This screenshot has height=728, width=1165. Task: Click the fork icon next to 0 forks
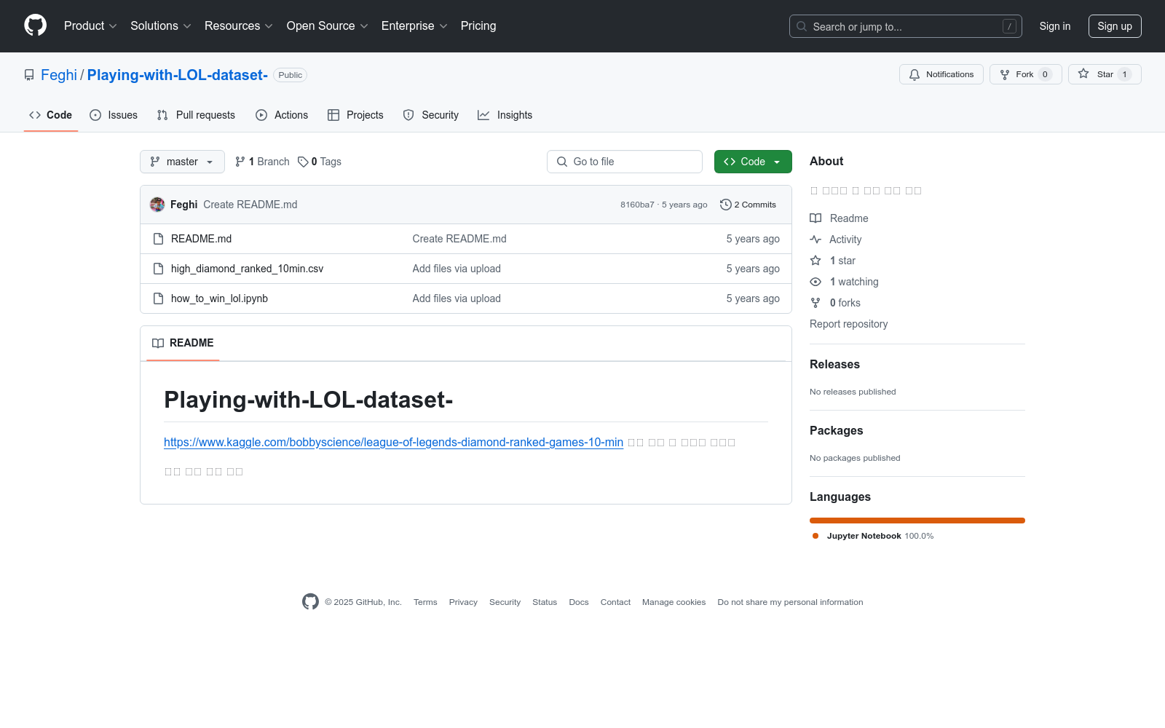815,303
